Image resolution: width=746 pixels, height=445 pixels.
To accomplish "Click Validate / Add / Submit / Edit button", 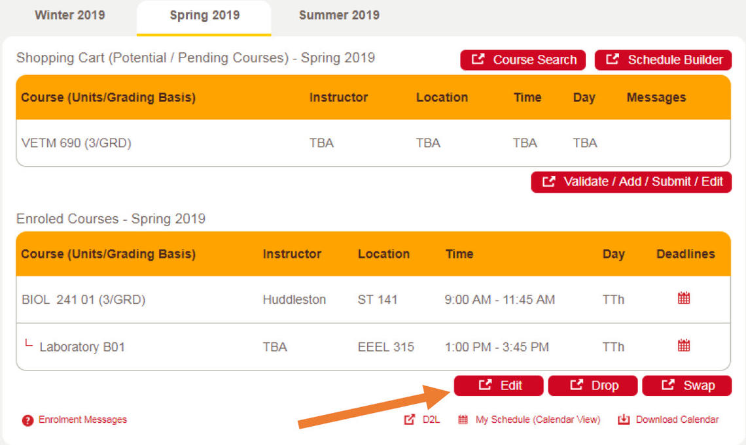I will coord(631,182).
